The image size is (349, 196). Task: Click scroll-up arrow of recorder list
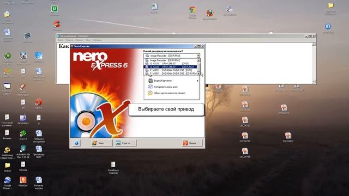198,60
